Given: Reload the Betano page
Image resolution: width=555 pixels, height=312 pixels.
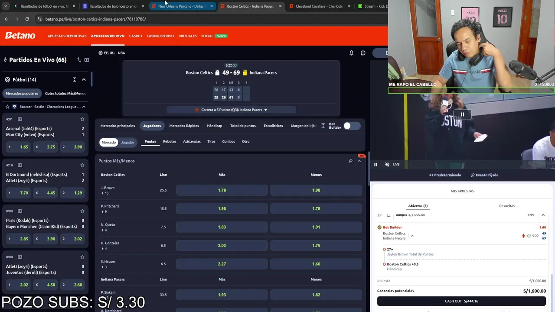Looking at the screenshot, I should [27, 19].
